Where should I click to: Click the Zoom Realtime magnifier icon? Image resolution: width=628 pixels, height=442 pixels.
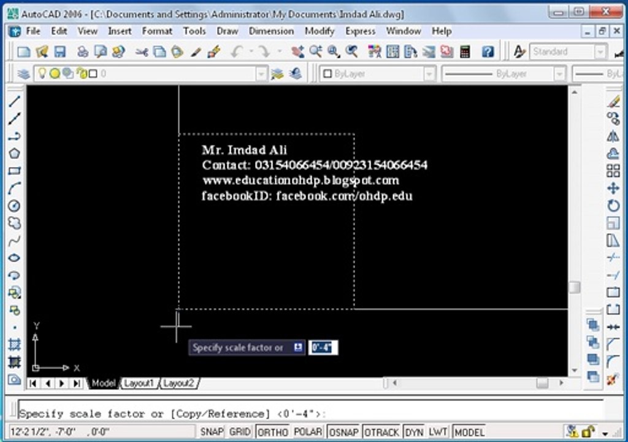click(316, 52)
